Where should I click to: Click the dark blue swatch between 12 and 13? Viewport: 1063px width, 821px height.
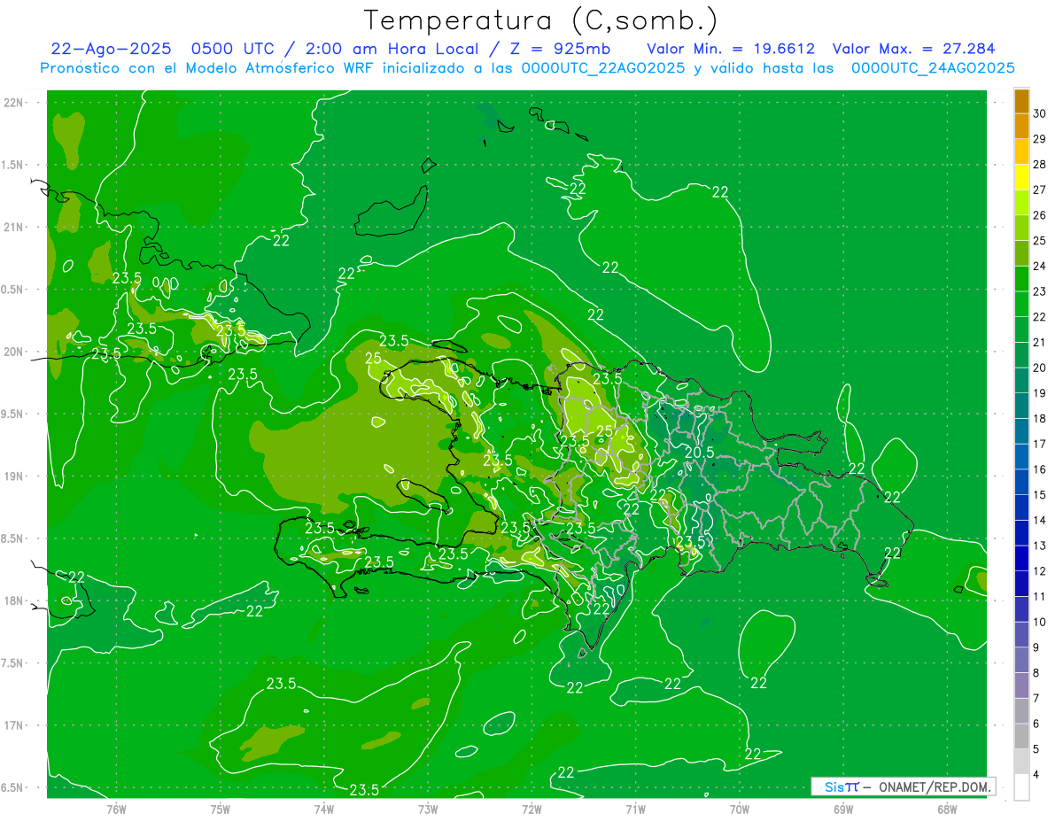(x=1021, y=559)
